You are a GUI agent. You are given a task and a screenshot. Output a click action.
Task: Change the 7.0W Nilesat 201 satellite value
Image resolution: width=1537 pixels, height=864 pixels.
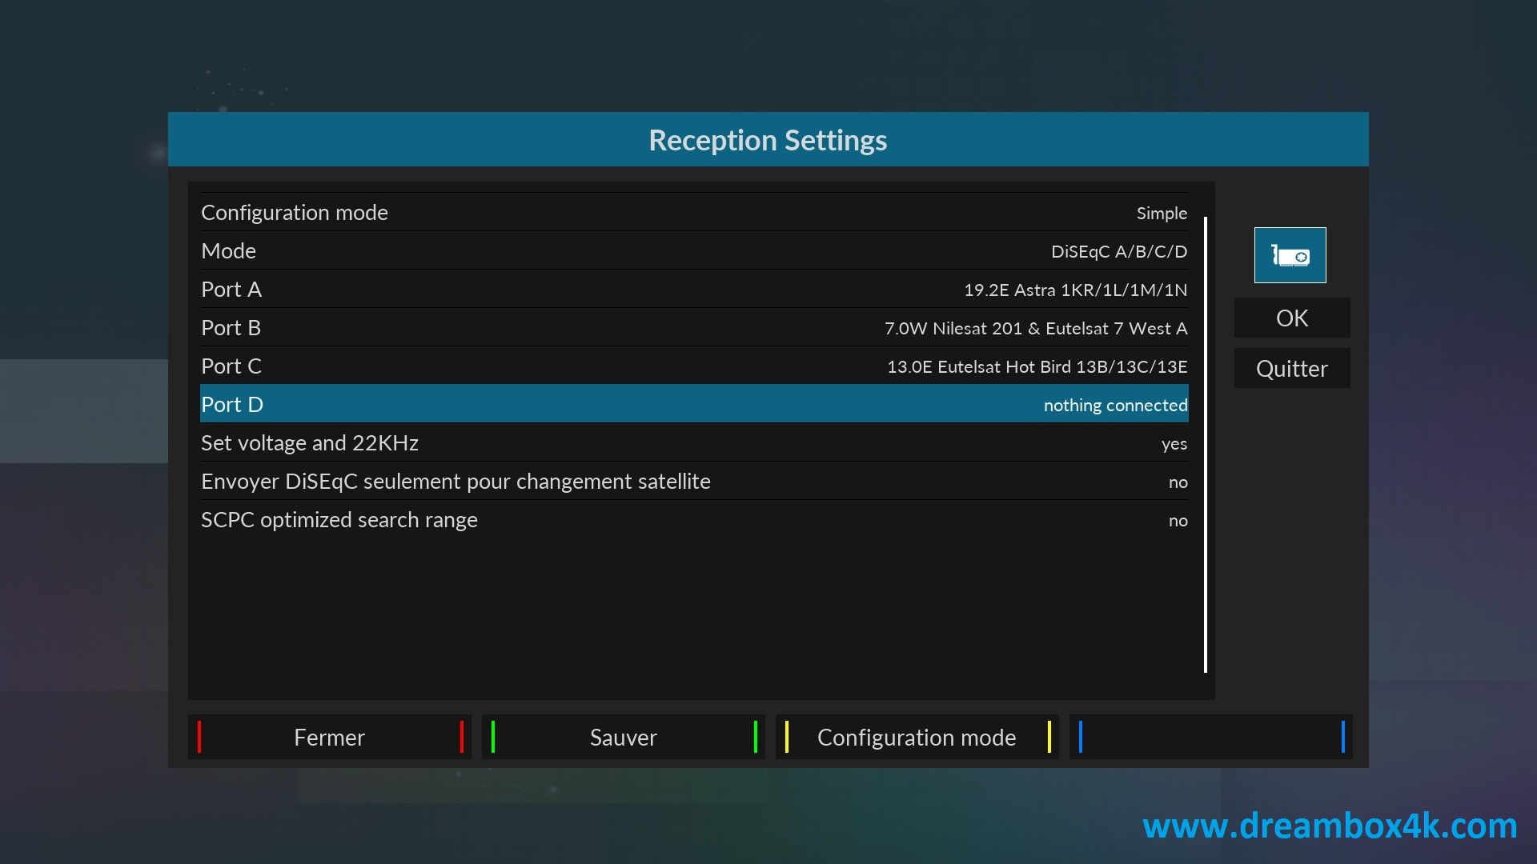(1036, 328)
